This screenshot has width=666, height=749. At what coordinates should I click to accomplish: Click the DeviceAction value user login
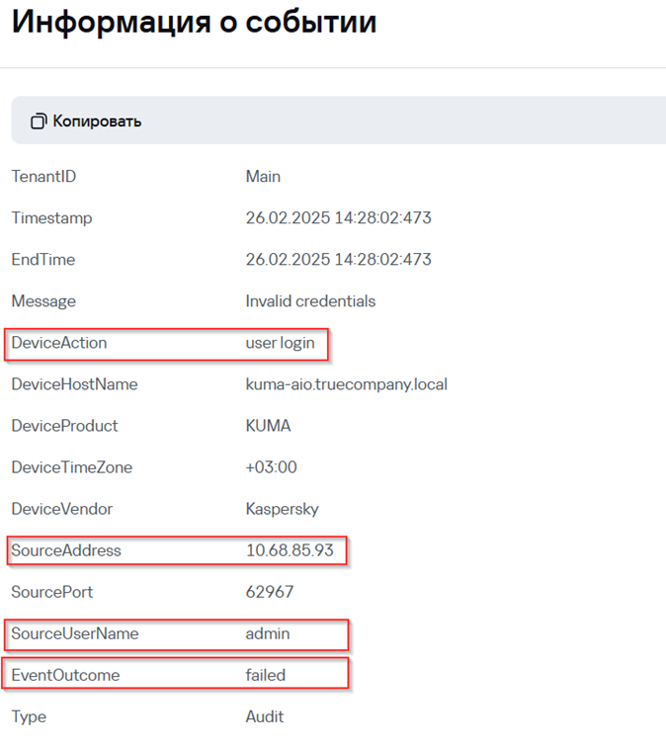[x=280, y=343]
